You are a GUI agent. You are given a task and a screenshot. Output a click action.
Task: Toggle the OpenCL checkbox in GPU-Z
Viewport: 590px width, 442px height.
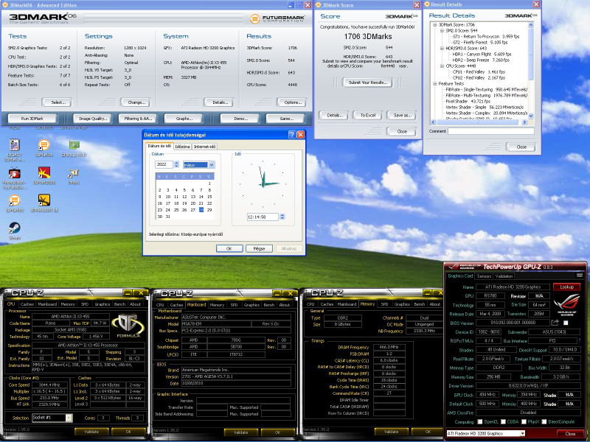(480, 421)
